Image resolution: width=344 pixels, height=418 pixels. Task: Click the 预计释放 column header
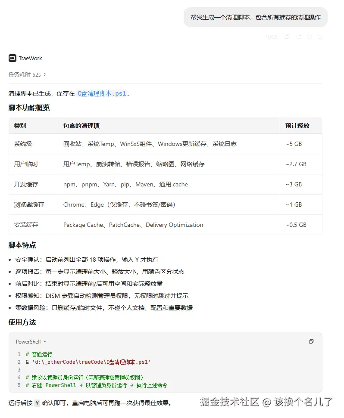301,126
